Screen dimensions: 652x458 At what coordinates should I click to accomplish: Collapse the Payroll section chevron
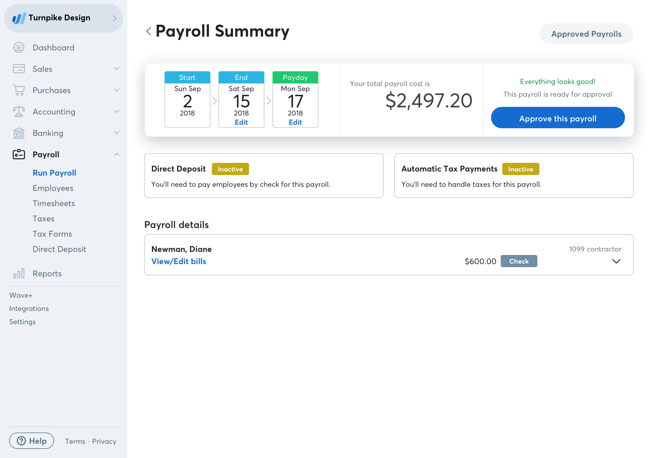click(x=116, y=154)
